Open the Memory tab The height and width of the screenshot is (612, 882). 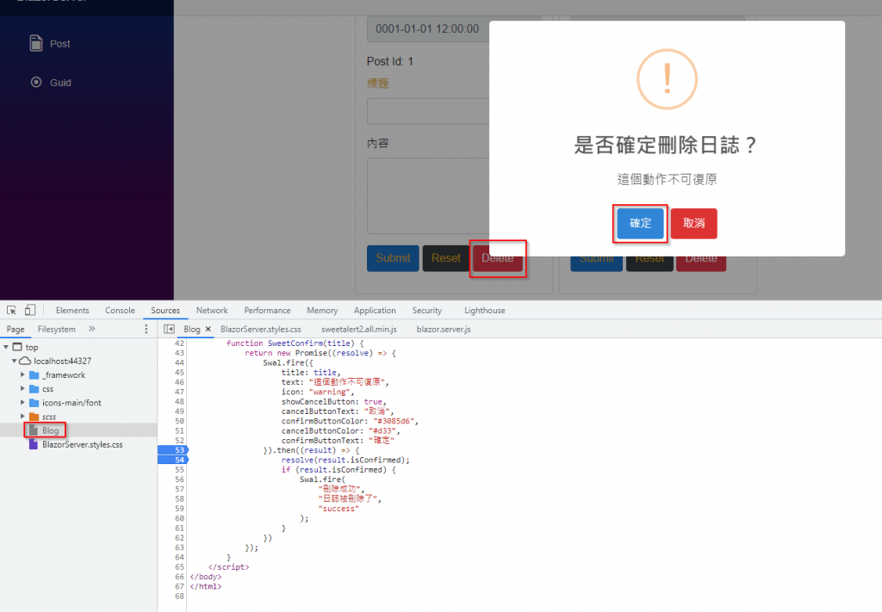tap(322, 310)
